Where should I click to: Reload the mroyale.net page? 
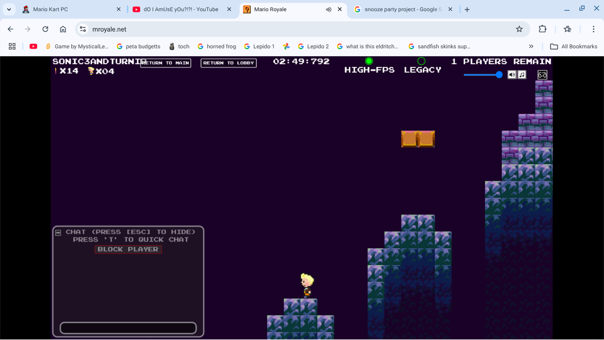click(45, 29)
